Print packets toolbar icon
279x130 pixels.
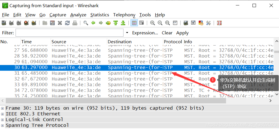[75, 23]
